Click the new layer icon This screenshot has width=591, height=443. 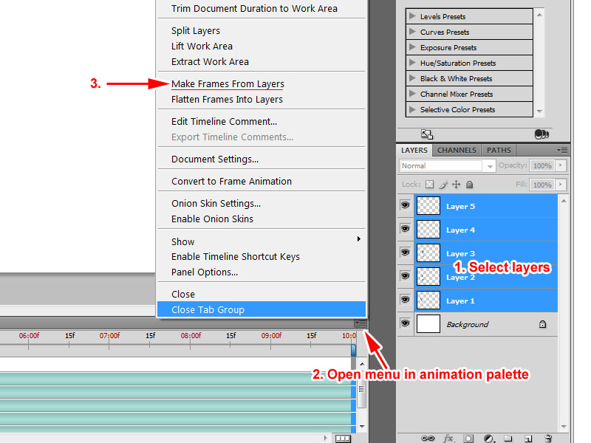tap(528, 438)
